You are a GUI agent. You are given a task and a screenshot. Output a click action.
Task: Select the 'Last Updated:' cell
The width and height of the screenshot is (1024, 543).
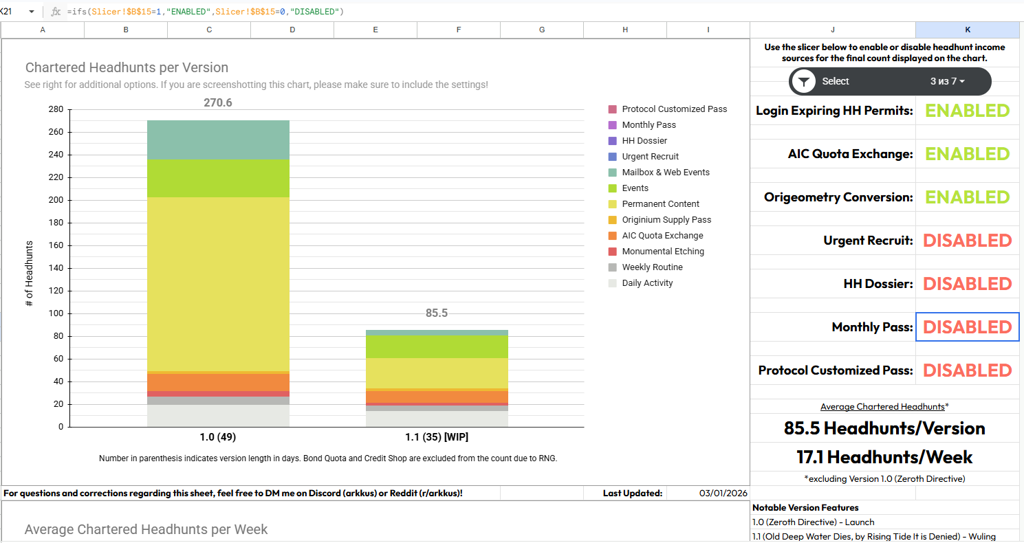625,493
